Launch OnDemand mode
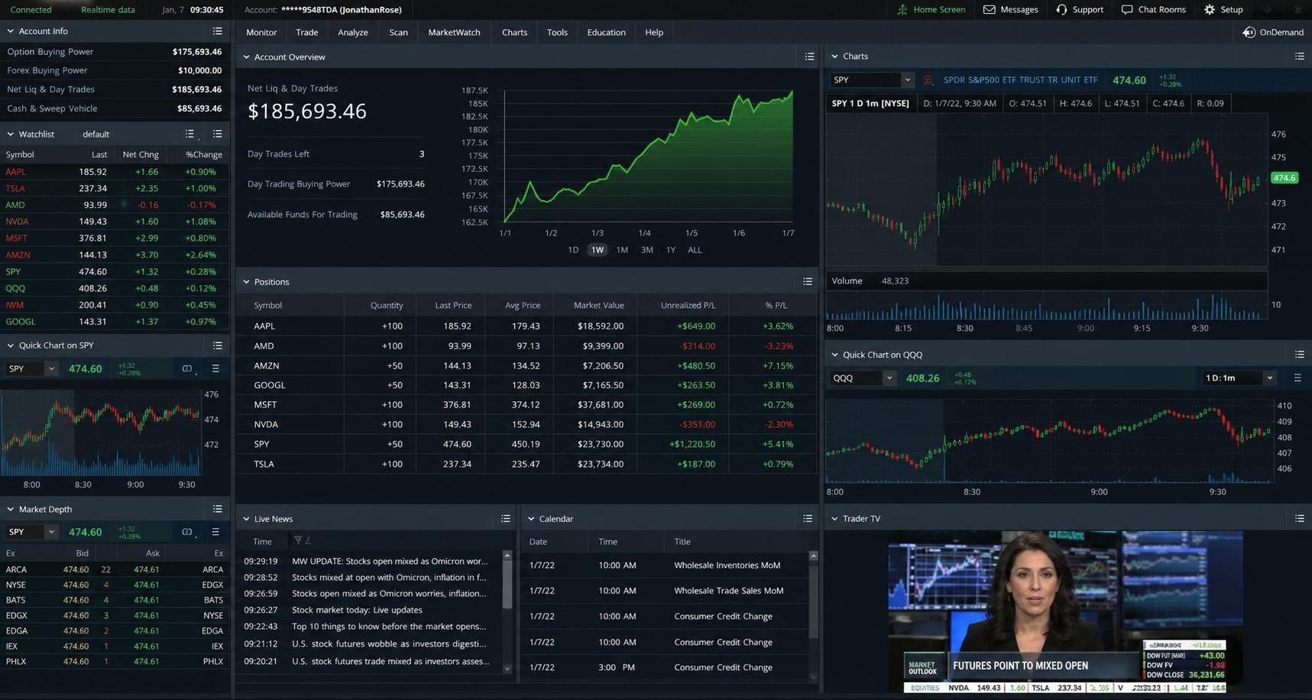This screenshot has height=700, width=1312. click(x=1273, y=32)
